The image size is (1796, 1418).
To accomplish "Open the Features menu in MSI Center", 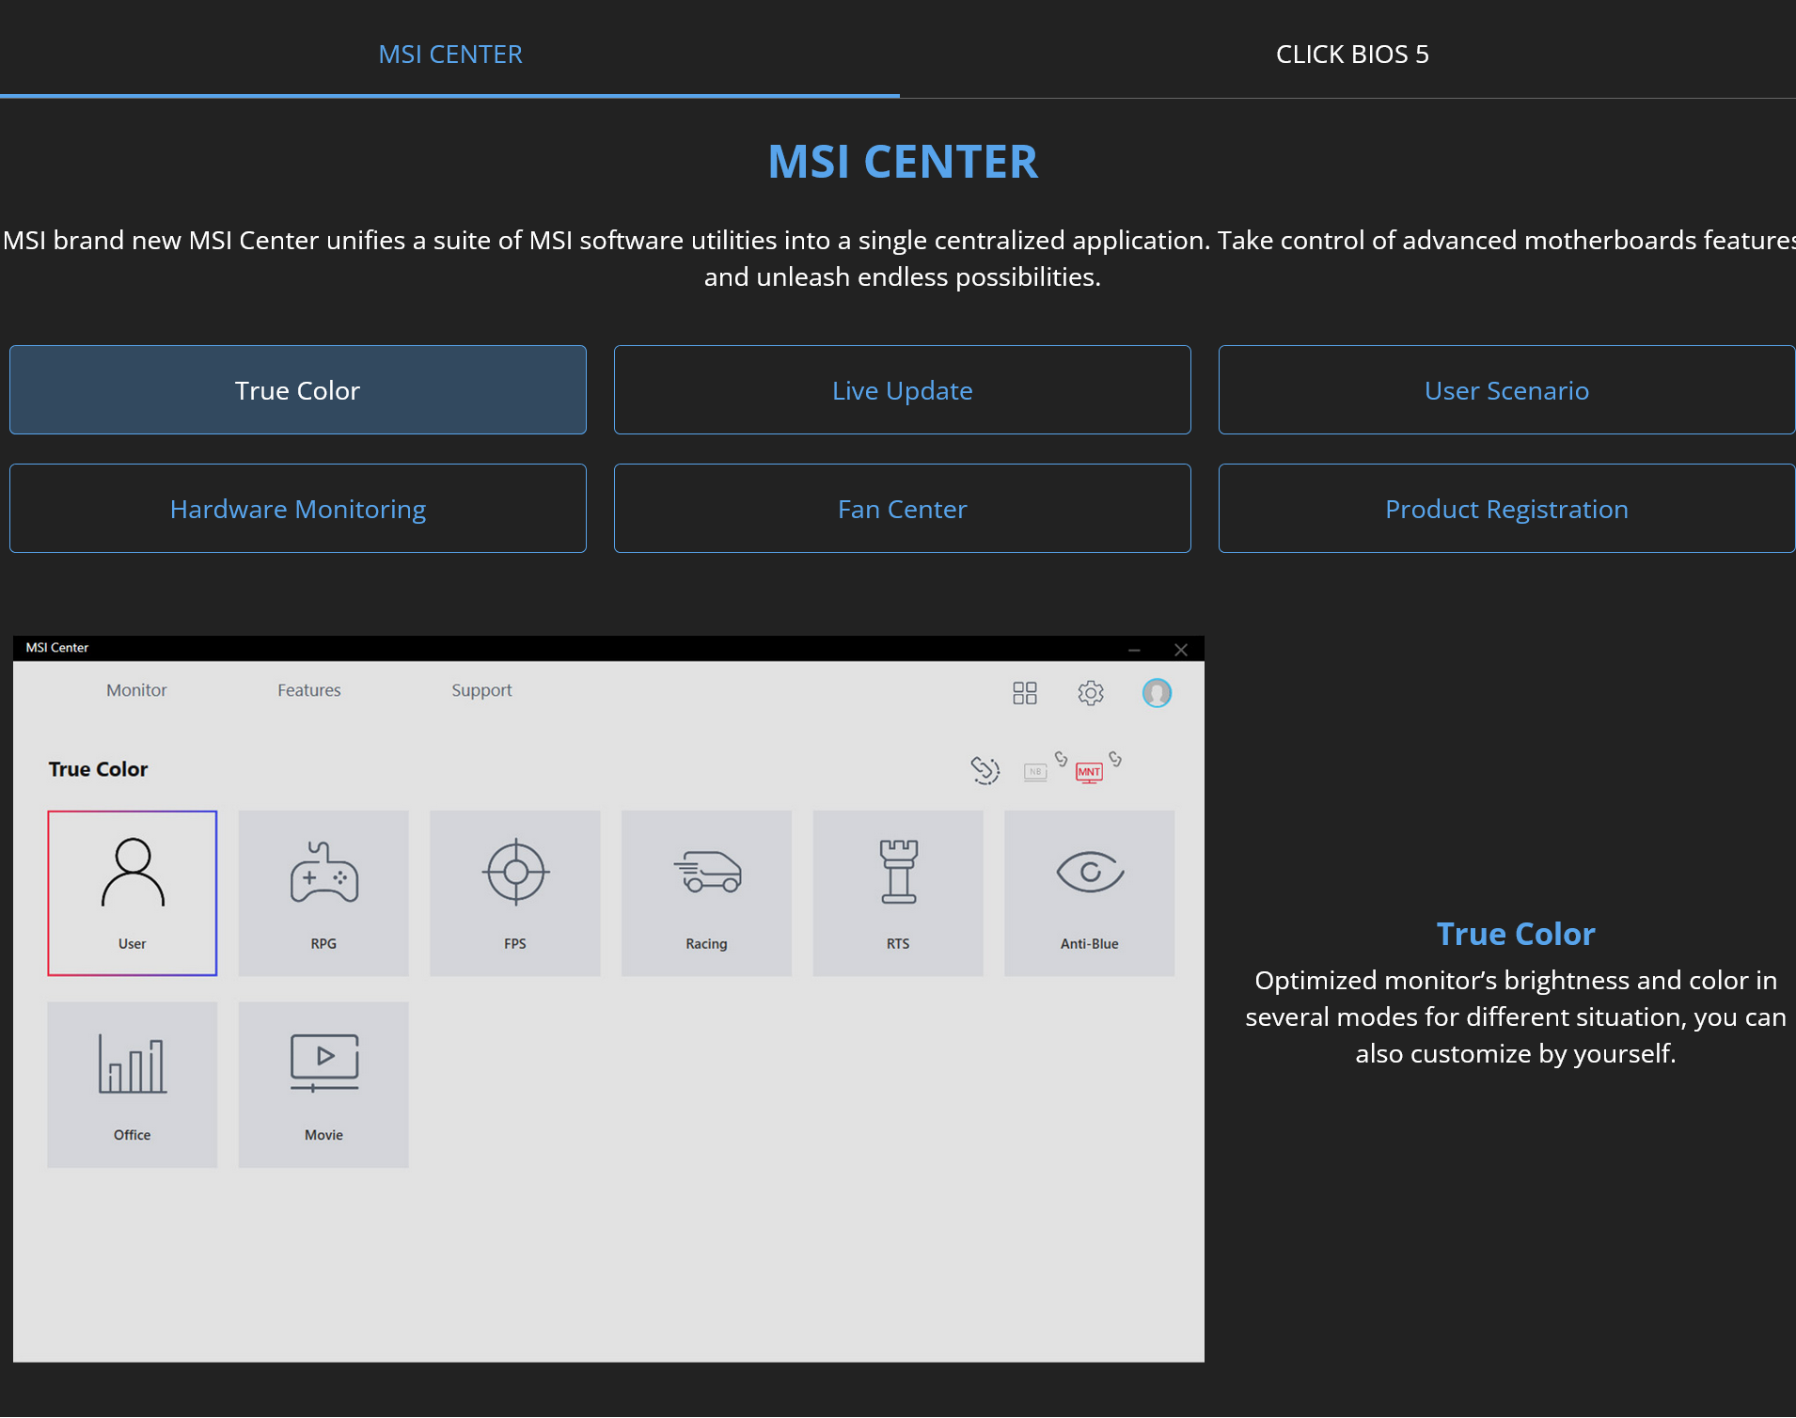I will 309,690.
